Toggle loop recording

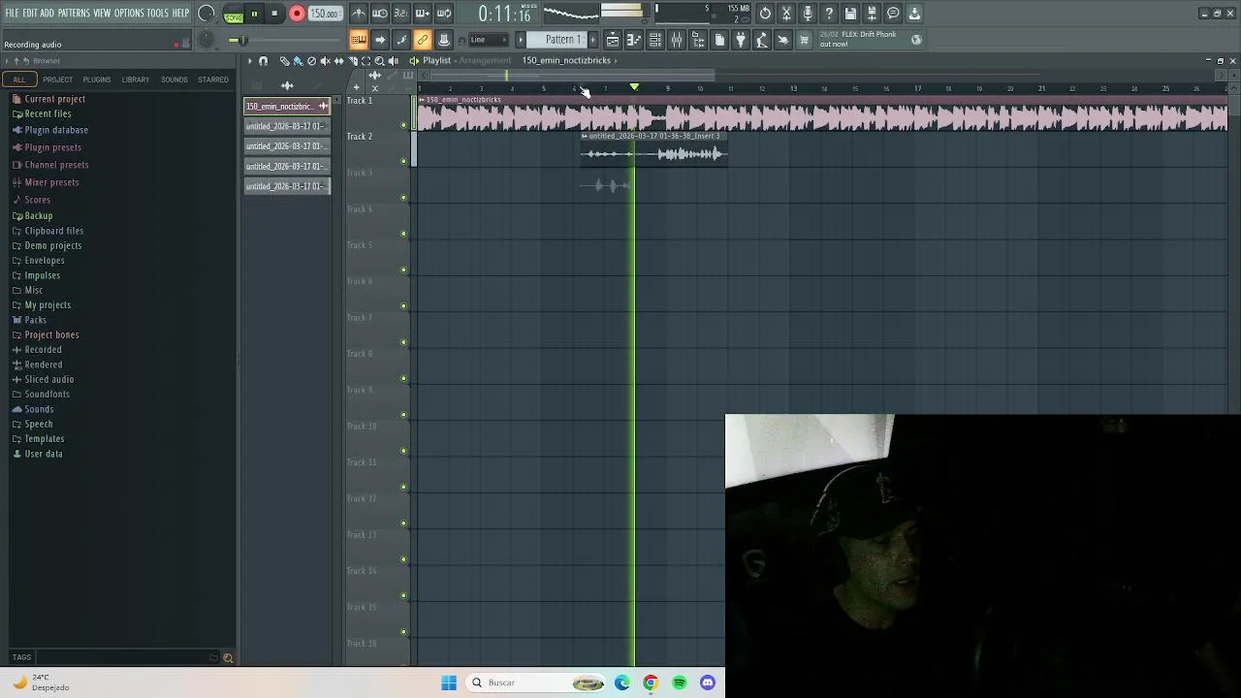click(444, 14)
